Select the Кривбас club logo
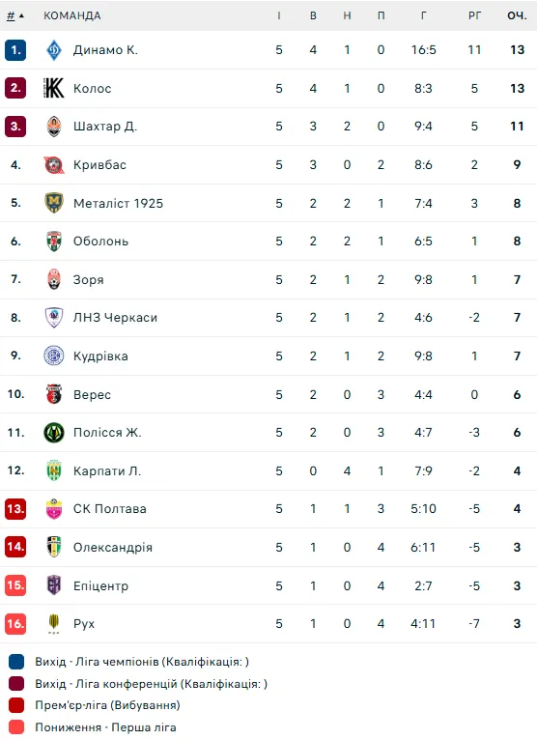 click(x=54, y=164)
